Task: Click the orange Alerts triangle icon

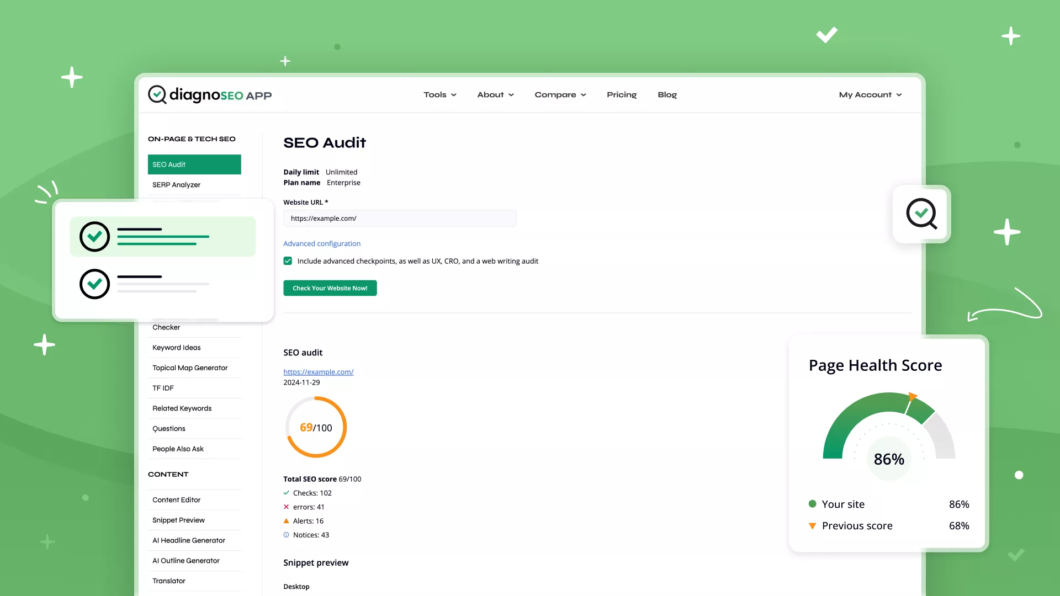Action: 286,521
